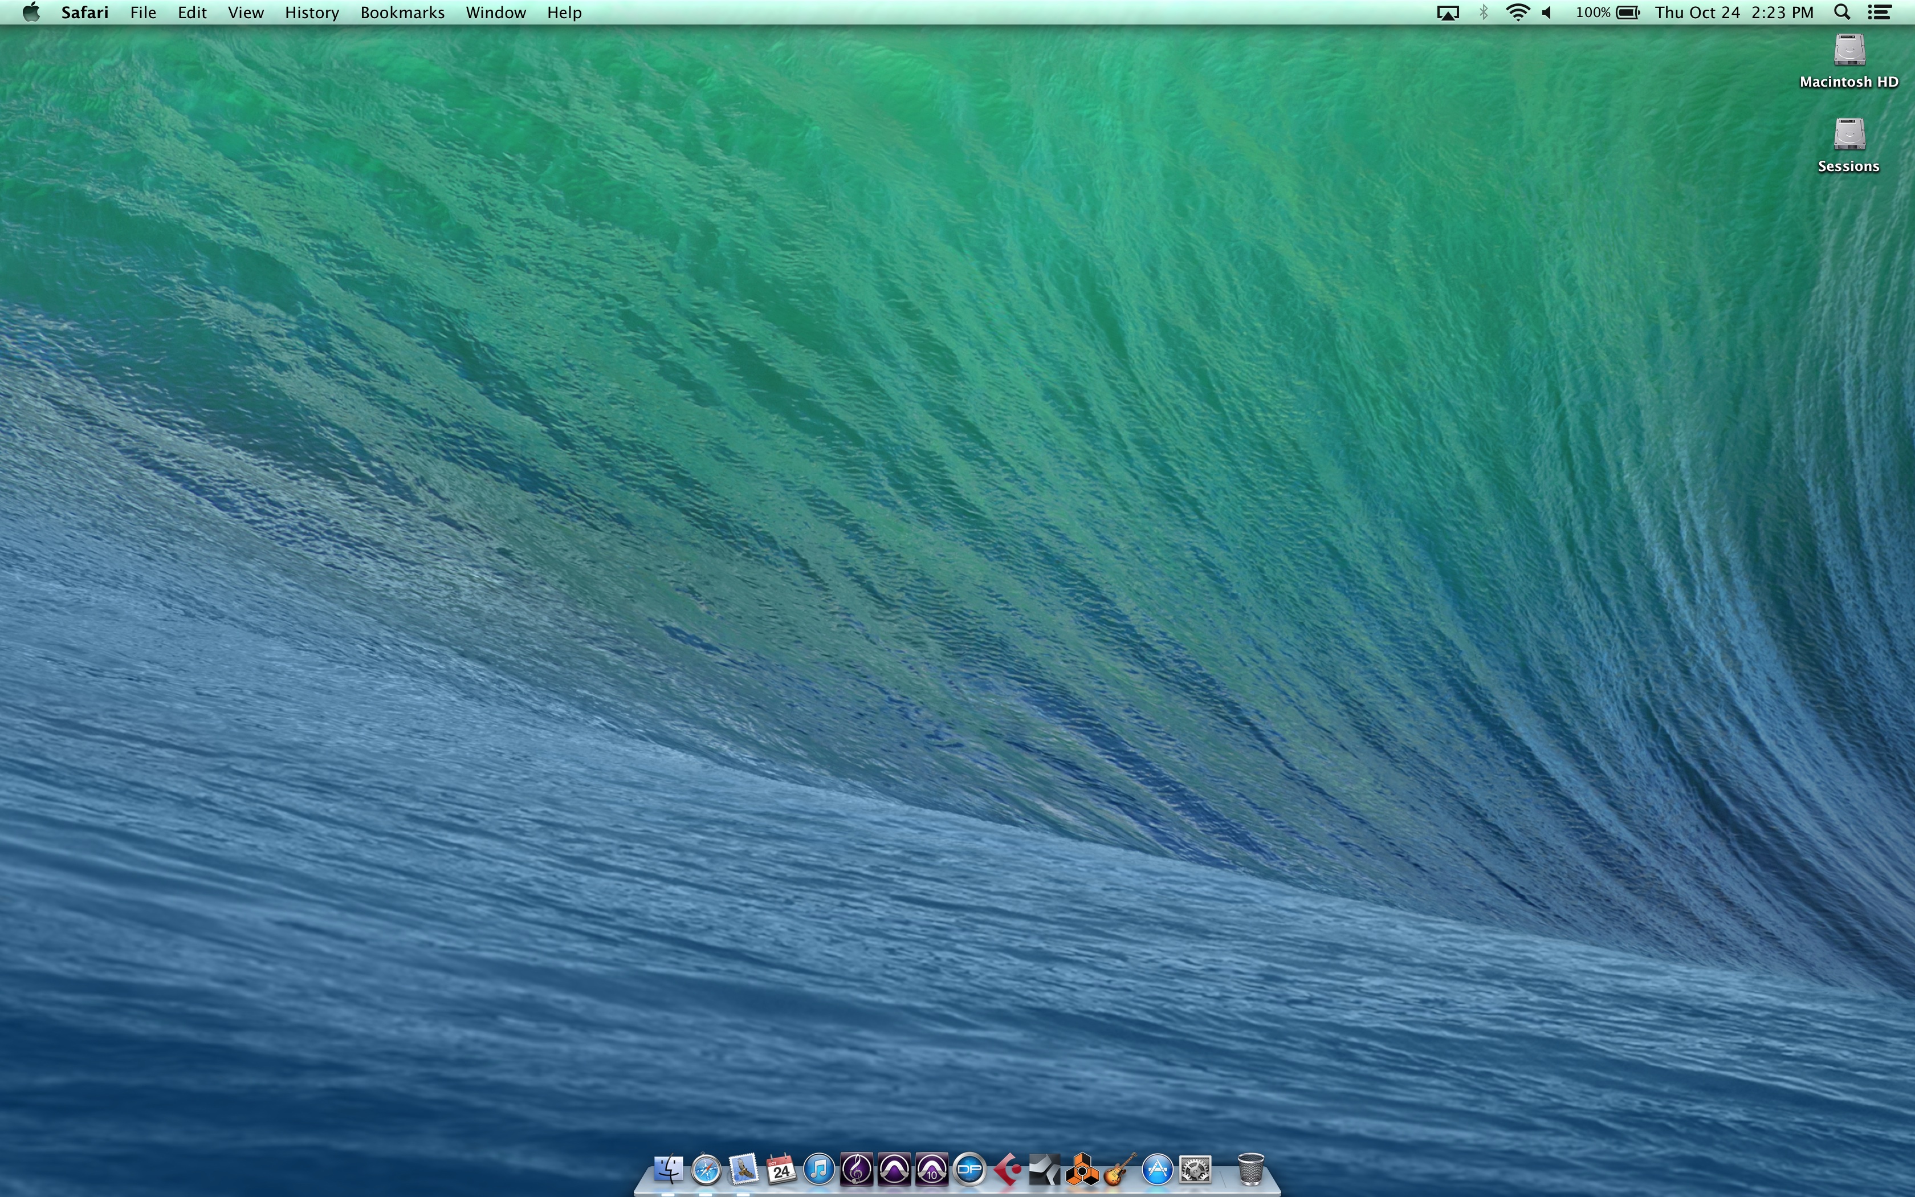Open the Edit menu
1915x1197 pixels.
tap(192, 13)
